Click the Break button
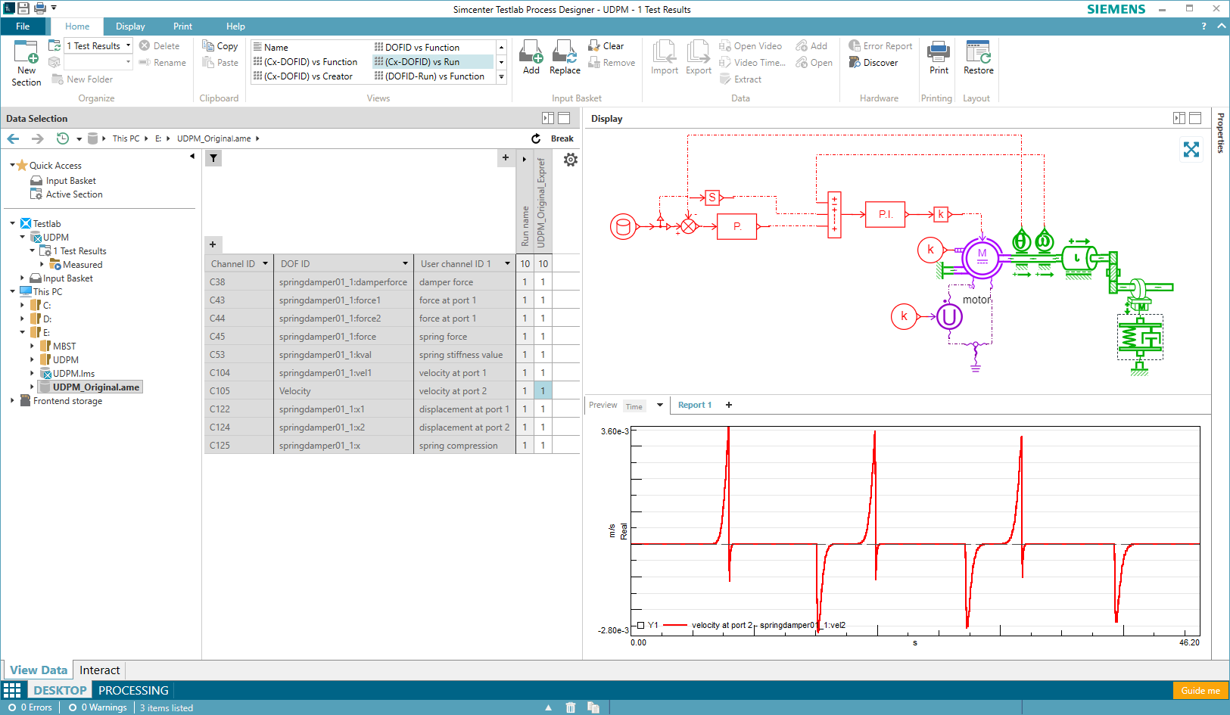The image size is (1230, 715). [x=562, y=138]
